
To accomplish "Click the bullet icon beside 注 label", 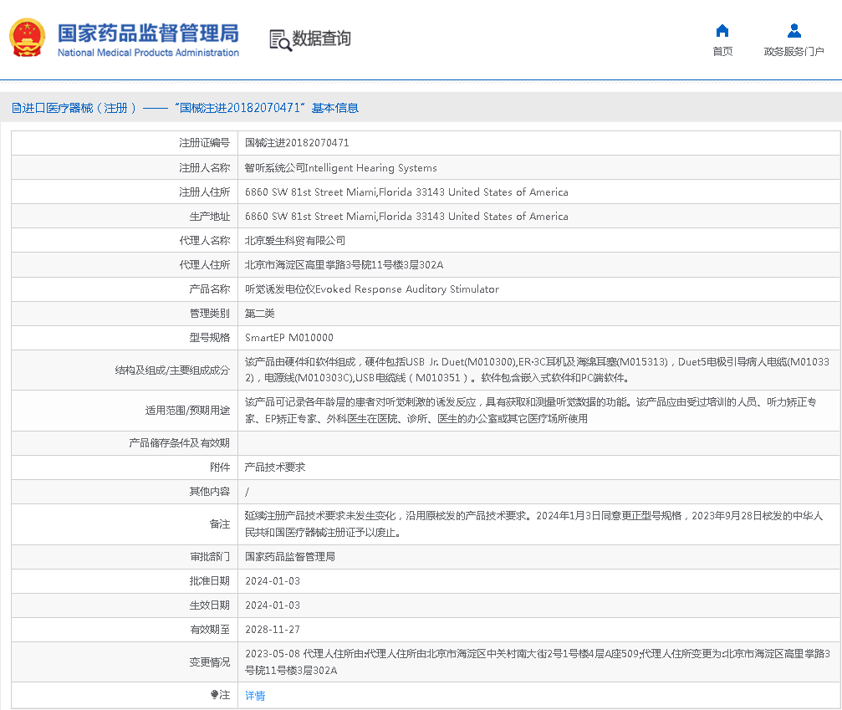I will pyautogui.click(x=214, y=695).
